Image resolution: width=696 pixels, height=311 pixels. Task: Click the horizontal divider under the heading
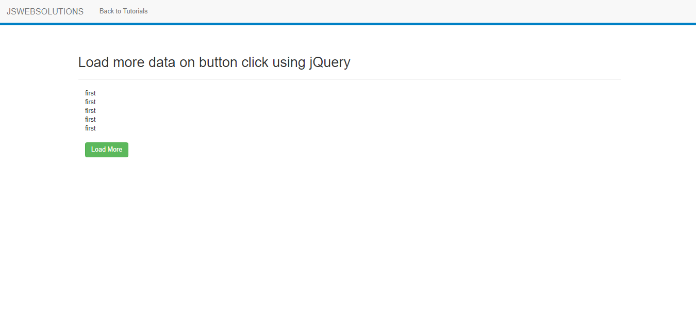[x=349, y=79]
